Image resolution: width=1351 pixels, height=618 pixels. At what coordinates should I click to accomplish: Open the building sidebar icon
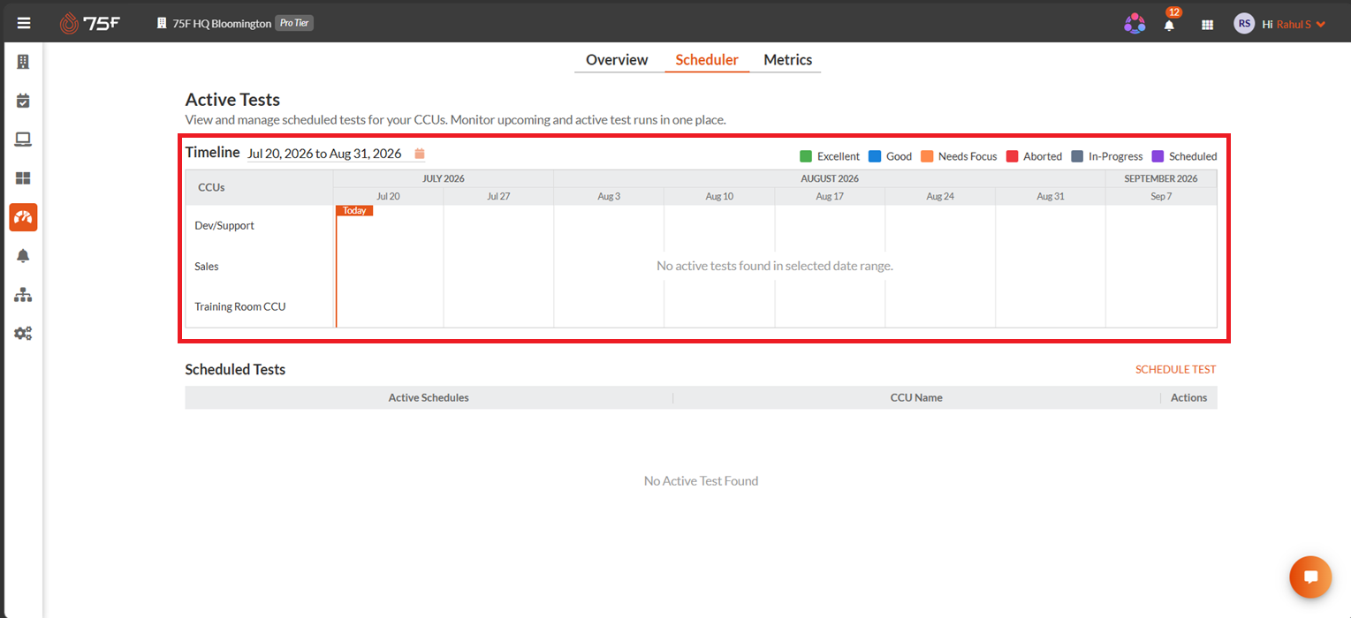(23, 62)
